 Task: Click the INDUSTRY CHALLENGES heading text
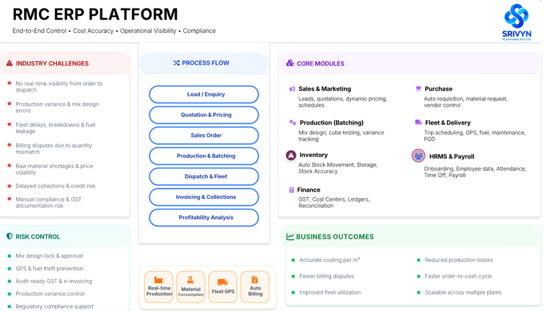click(x=52, y=63)
